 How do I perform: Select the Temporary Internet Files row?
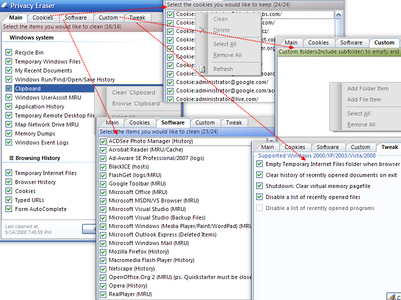click(x=46, y=173)
